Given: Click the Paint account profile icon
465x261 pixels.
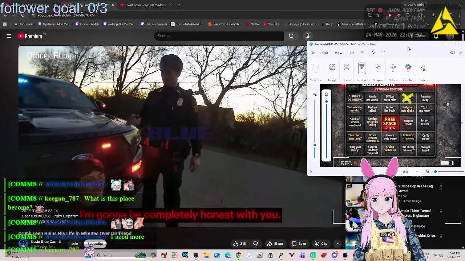Looking at the screenshot, I should coord(461,53).
